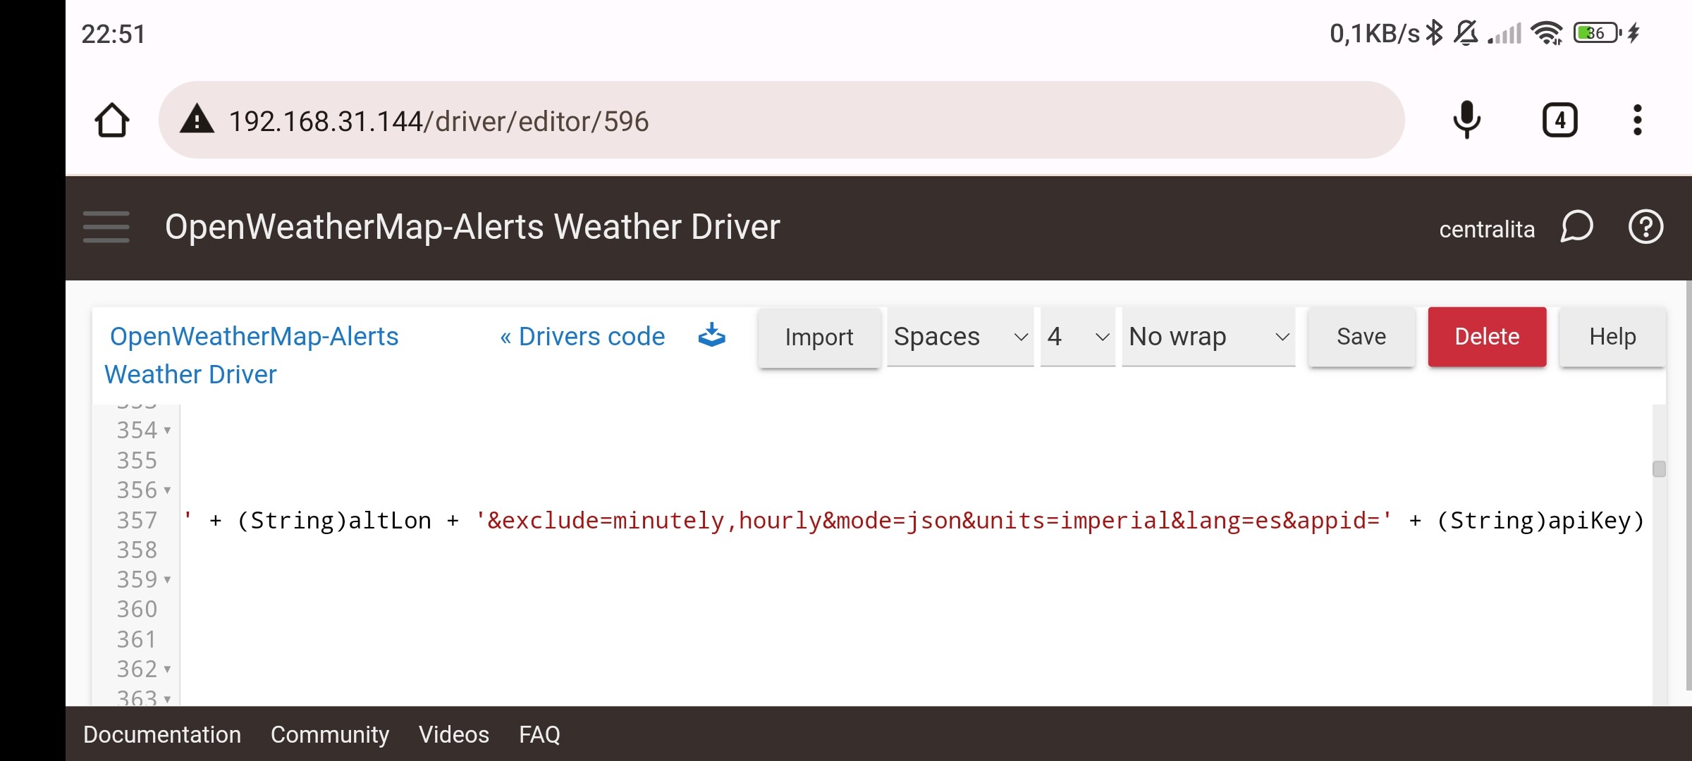The height and width of the screenshot is (761, 1692).
Task: Click on OpenWeatherMap-Alerts Weather Driver link
Action: coord(252,354)
